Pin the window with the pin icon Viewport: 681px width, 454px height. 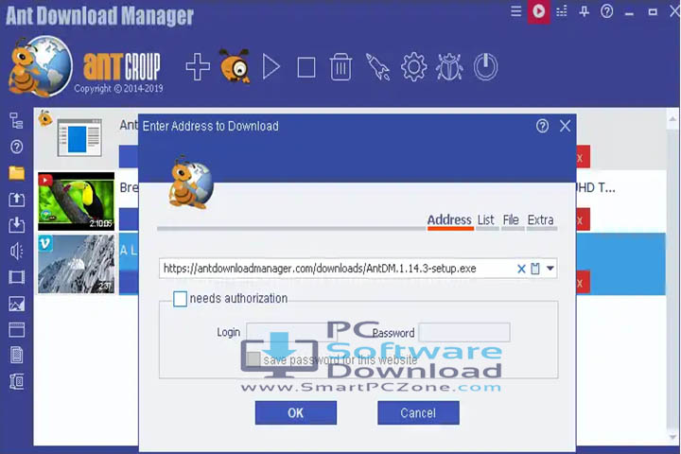tap(585, 11)
